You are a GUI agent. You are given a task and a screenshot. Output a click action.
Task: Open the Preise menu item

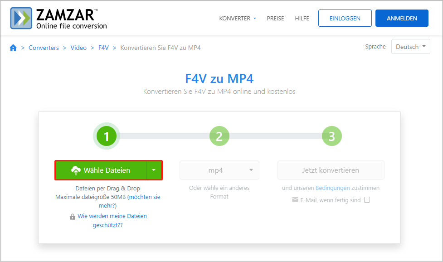[x=276, y=18]
